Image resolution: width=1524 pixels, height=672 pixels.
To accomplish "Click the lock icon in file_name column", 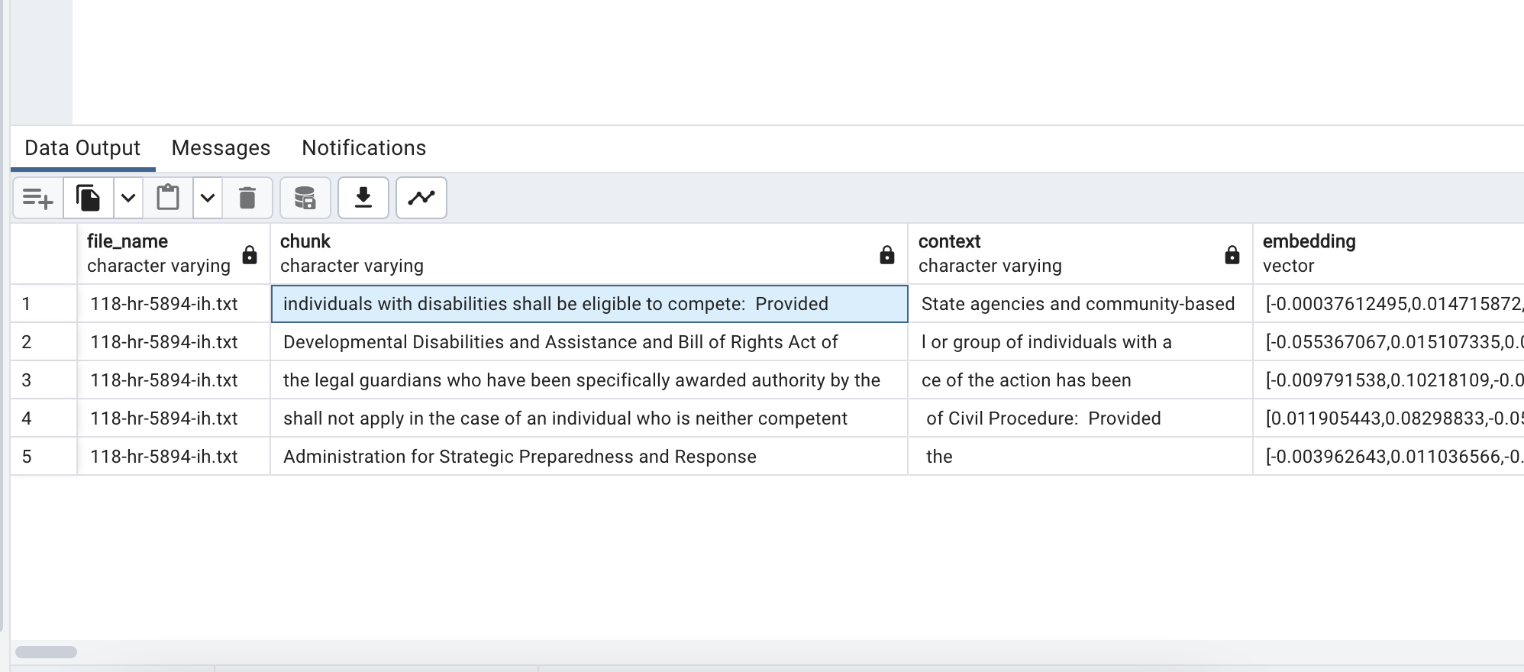I will click(x=250, y=254).
